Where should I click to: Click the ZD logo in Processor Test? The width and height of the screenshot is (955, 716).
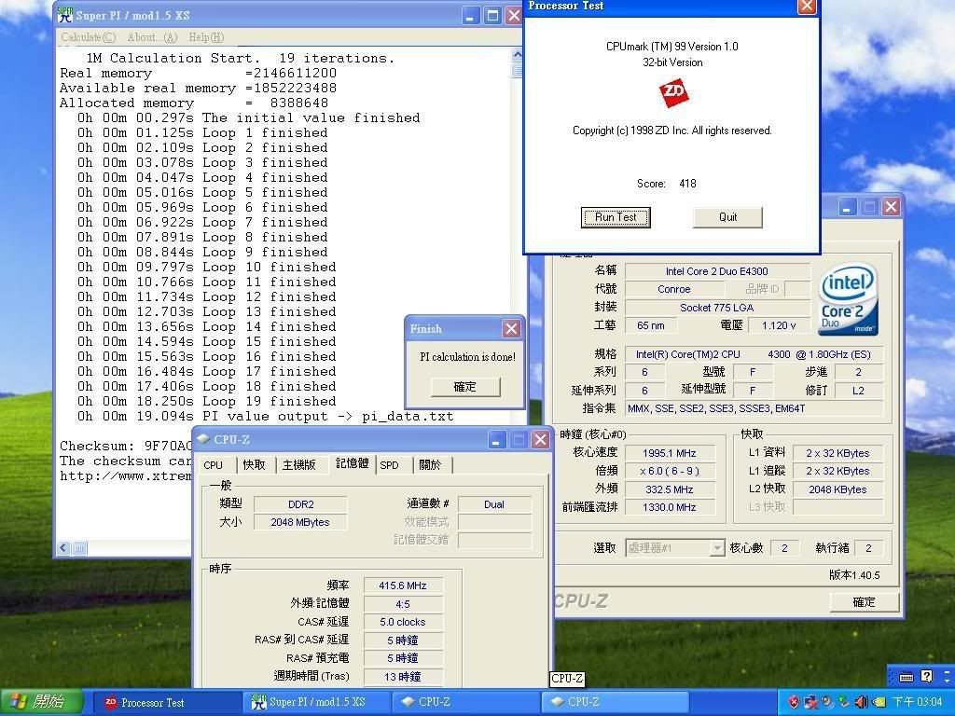(673, 94)
